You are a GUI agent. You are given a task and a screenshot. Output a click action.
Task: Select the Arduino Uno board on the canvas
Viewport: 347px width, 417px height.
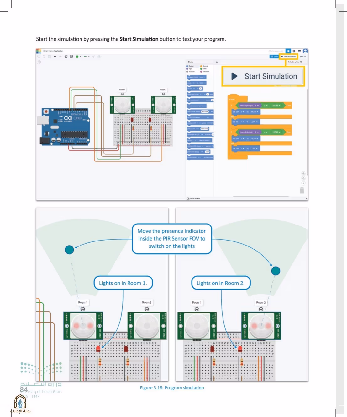(64, 127)
